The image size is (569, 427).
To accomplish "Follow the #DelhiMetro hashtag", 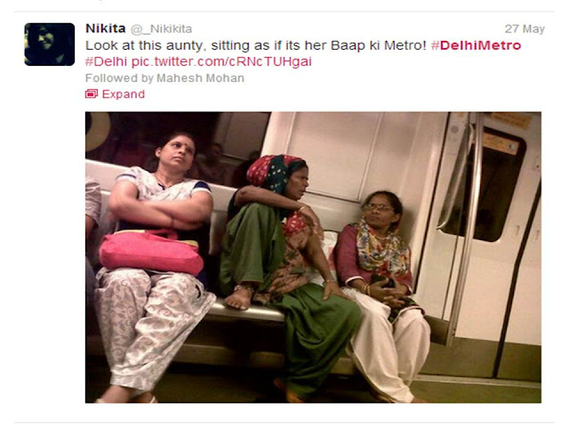I will coord(476,45).
